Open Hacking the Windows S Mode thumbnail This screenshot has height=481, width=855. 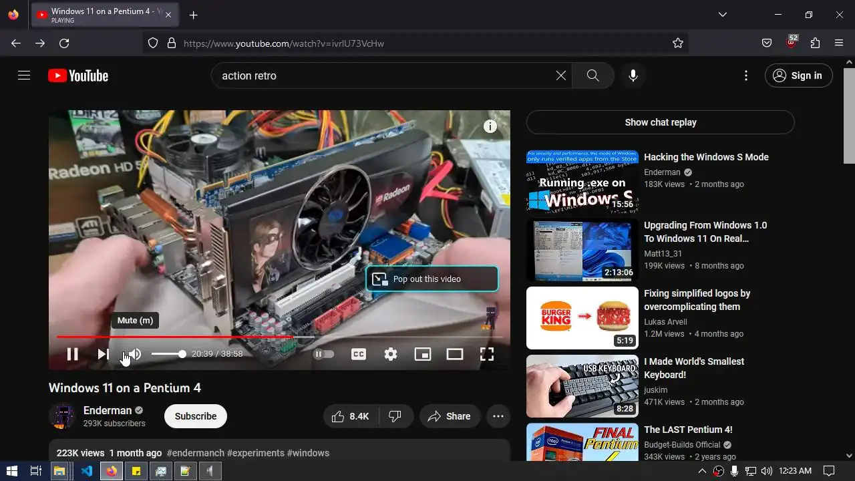(582, 182)
